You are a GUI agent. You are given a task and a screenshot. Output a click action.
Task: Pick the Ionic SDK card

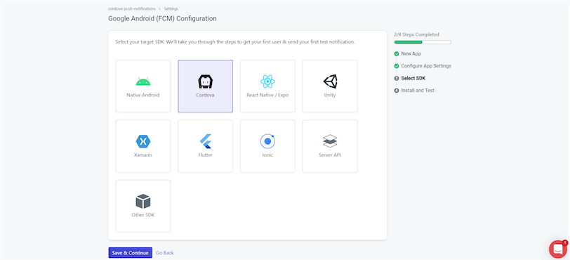pyautogui.click(x=267, y=146)
